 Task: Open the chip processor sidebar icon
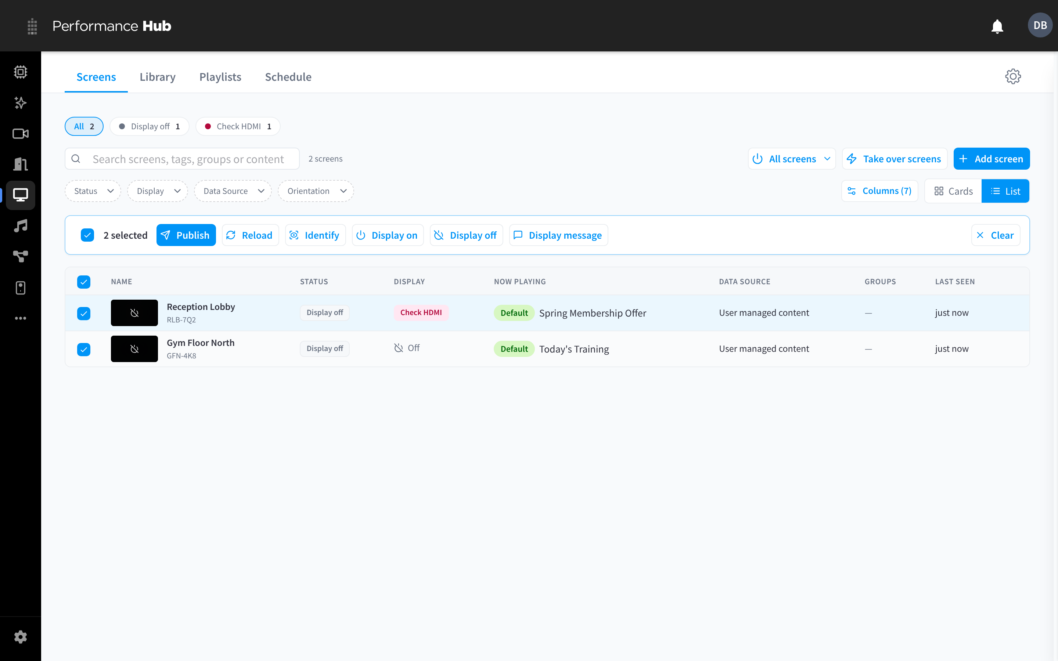click(x=21, y=72)
